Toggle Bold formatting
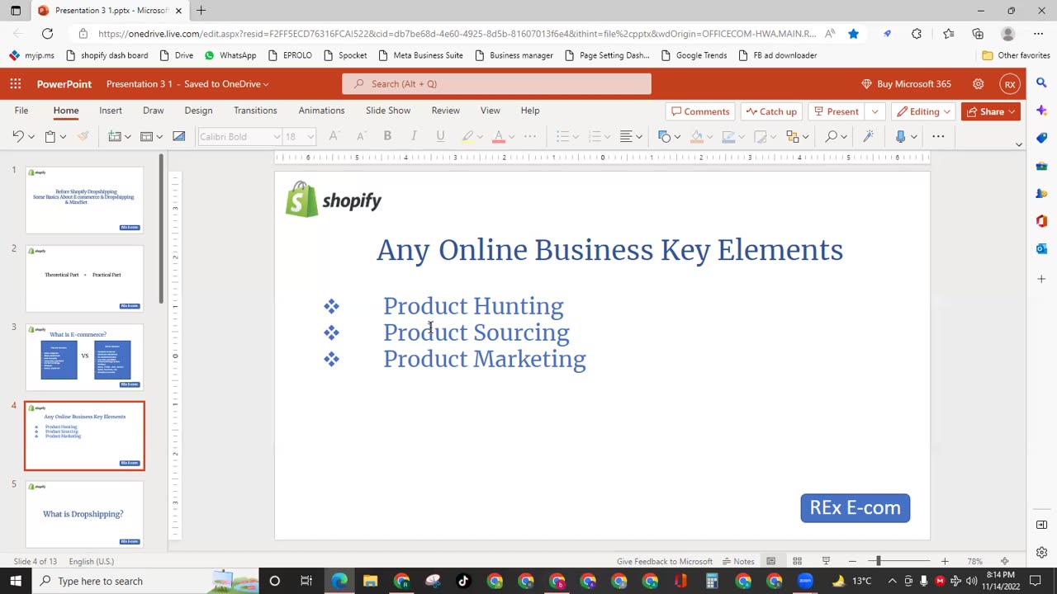 coord(386,136)
